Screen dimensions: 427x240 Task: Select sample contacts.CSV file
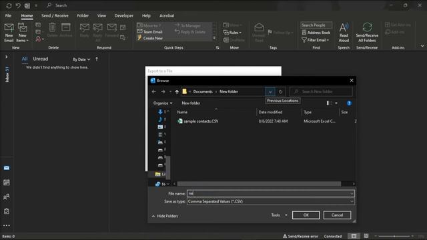(198, 121)
